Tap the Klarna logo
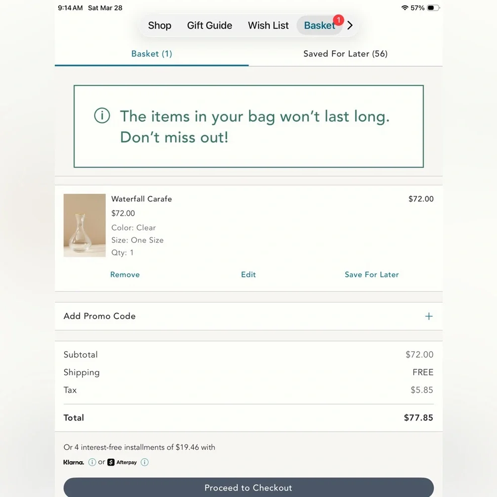Viewport: 497px width, 497px height. tap(74, 462)
